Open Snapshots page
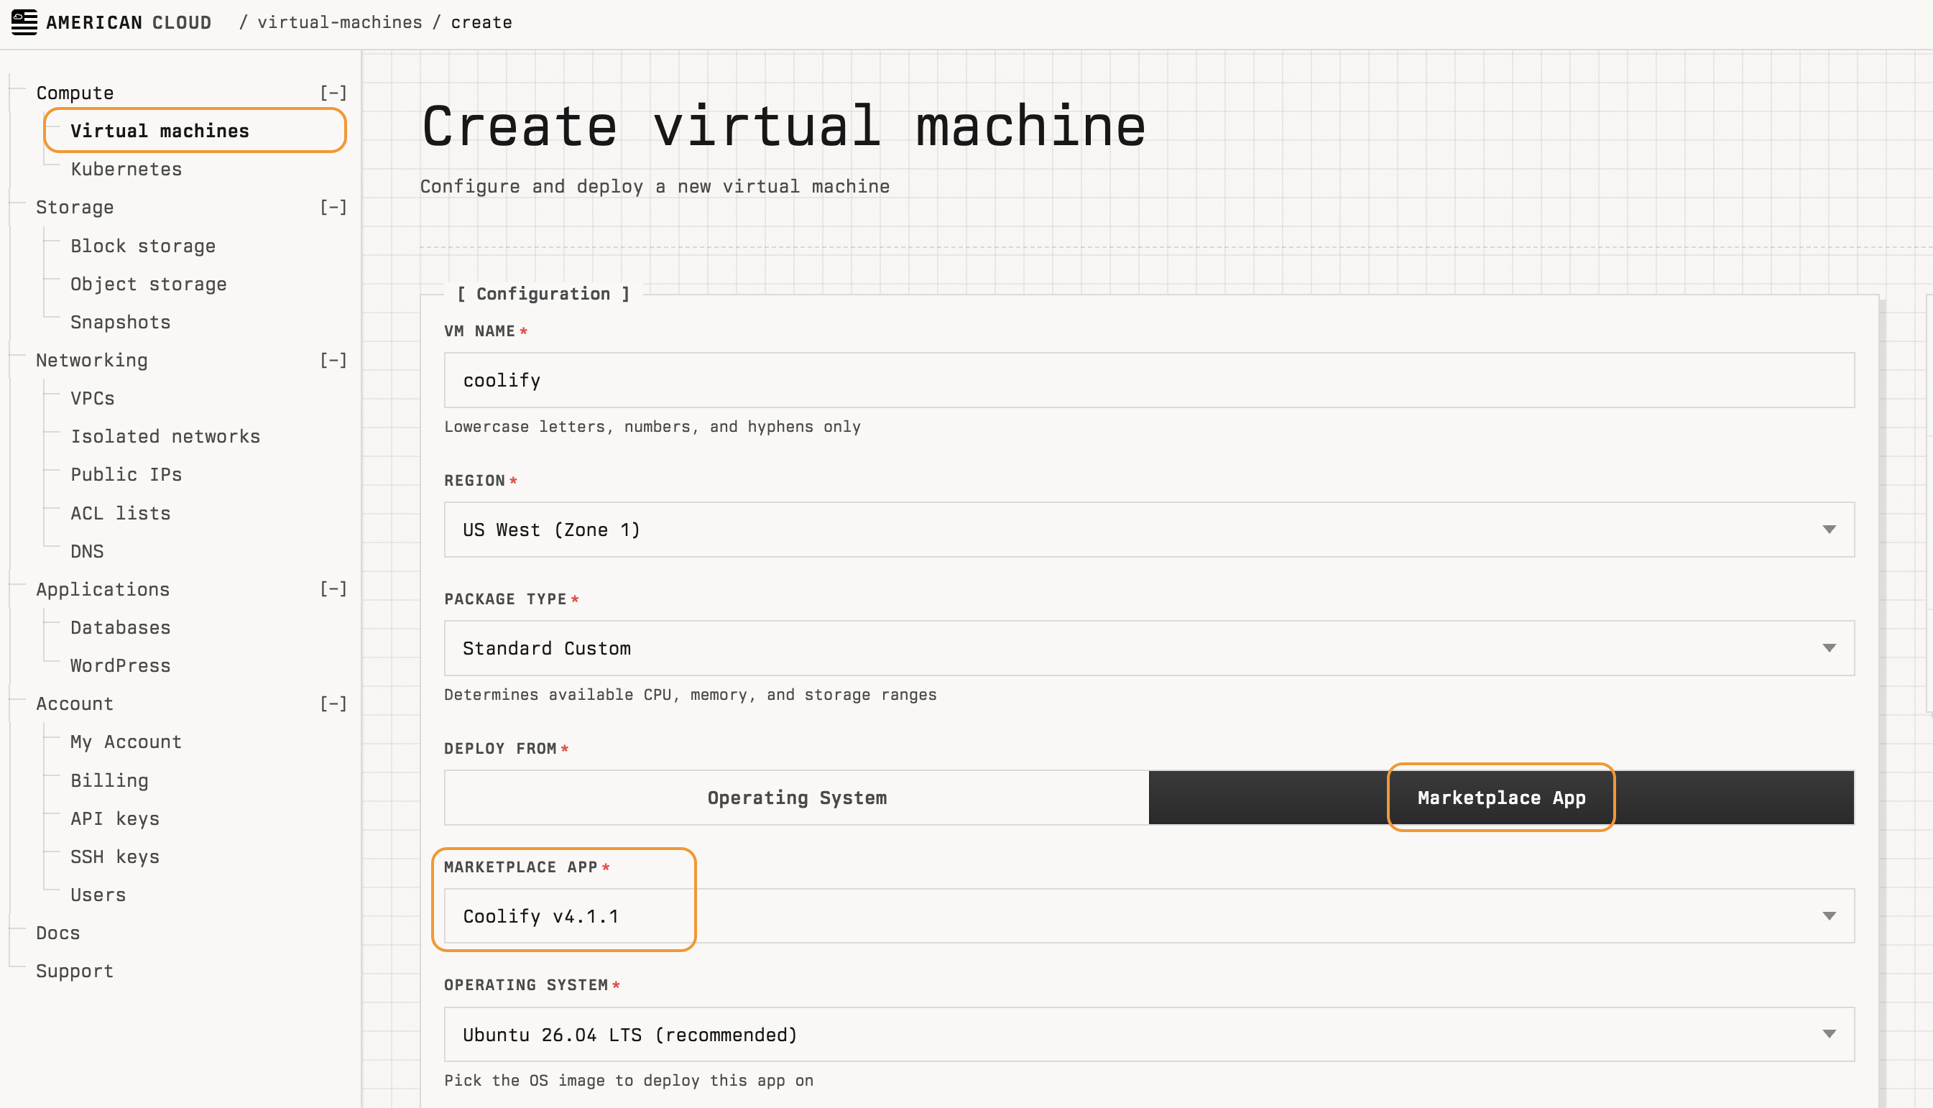The height and width of the screenshot is (1108, 1933). pos(120,322)
